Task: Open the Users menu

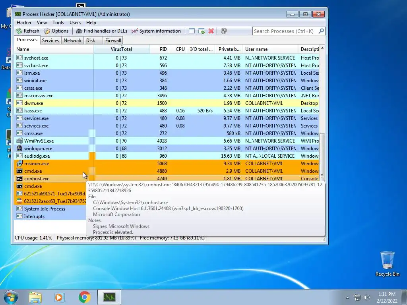Action: [x=75, y=23]
